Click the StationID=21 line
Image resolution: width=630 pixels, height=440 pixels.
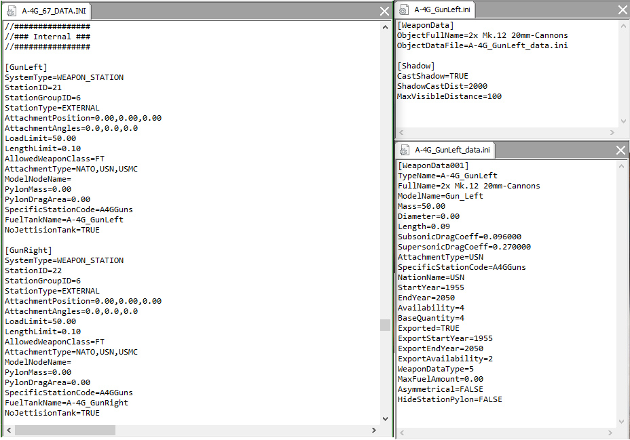pos(33,87)
